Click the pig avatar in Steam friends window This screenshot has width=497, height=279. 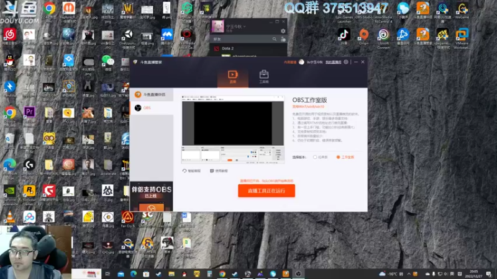coord(218,26)
